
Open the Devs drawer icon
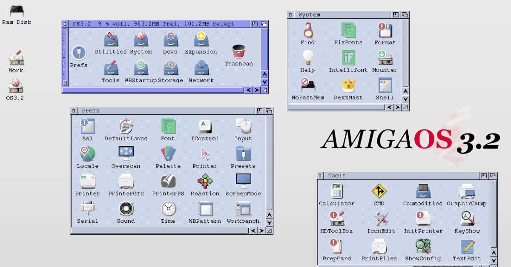point(170,40)
